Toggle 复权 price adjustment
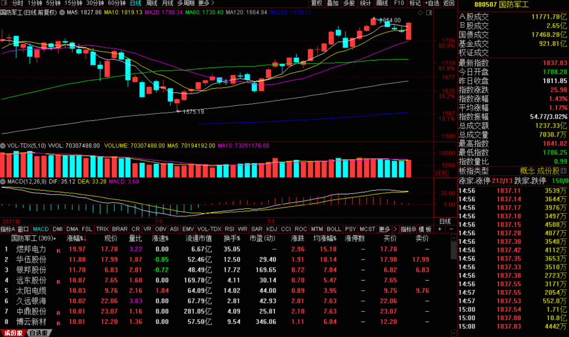The height and width of the screenshot is (337, 569). [x=317, y=3]
